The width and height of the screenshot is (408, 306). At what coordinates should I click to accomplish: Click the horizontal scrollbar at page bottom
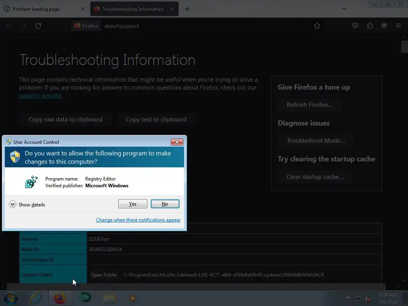click(x=196, y=286)
